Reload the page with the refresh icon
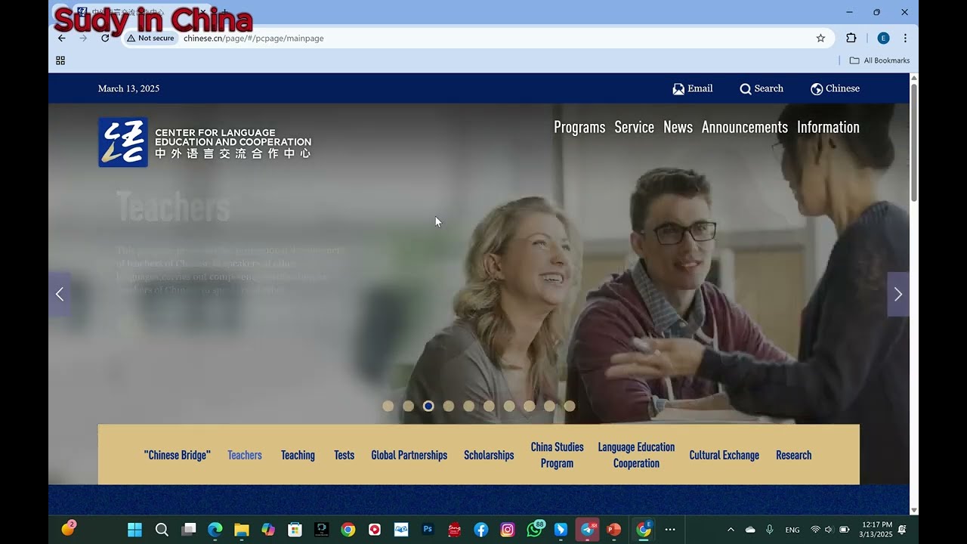967x544 pixels. point(105,38)
